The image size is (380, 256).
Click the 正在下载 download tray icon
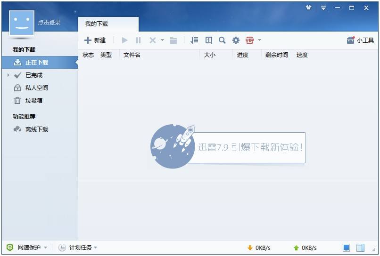click(x=17, y=63)
